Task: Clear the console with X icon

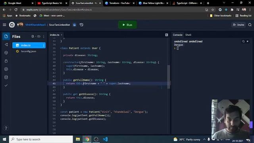Action: point(248,41)
